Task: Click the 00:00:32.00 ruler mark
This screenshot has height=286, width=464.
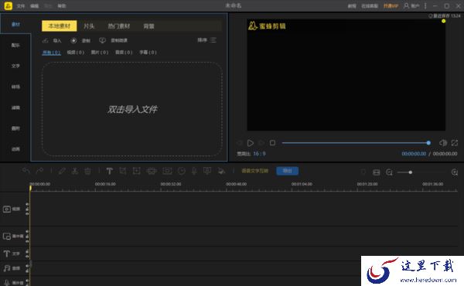Action: (171, 184)
